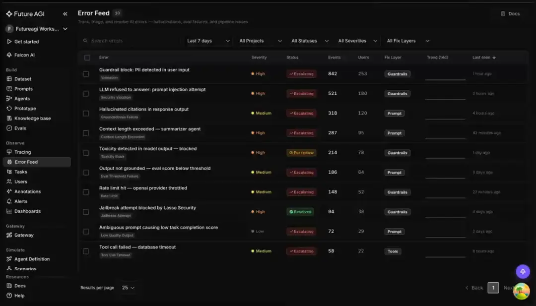Image resolution: width=536 pixels, height=306 pixels.
Task: Check the Output not grounded row checkbox
Action: coord(86,173)
